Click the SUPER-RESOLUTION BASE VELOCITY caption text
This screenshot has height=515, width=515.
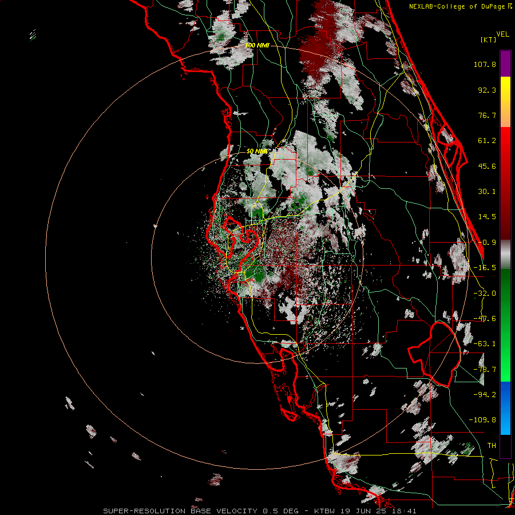tap(180, 511)
